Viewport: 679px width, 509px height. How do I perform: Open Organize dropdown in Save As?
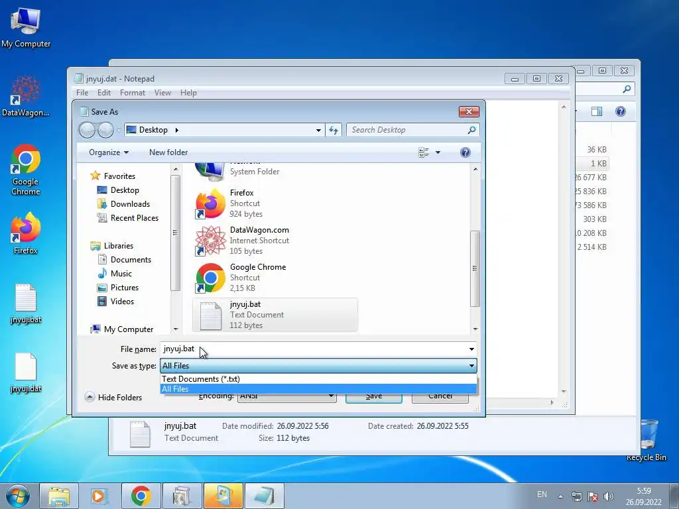(108, 152)
